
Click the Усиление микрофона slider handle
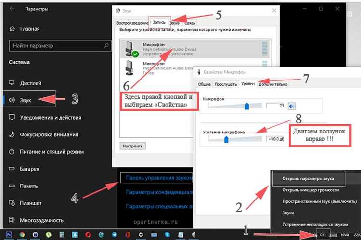click(226, 139)
